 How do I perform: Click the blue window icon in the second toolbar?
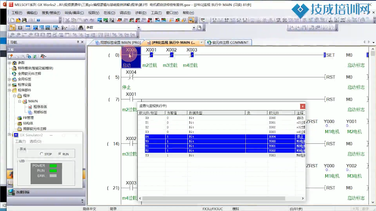pos(28,27)
